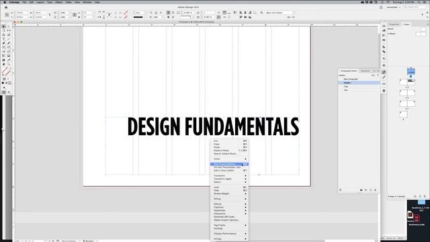Choose Cut in the context menu
The height and width of the screenshot is (242, 430).
(x=230, y=141)
